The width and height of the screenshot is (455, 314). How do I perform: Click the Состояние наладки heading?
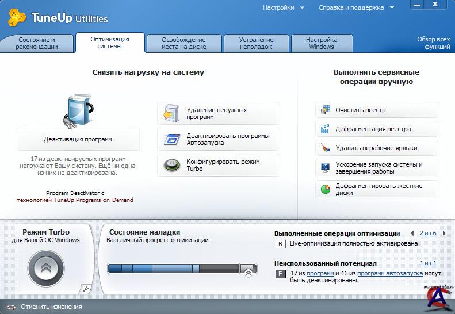[144, 232]
